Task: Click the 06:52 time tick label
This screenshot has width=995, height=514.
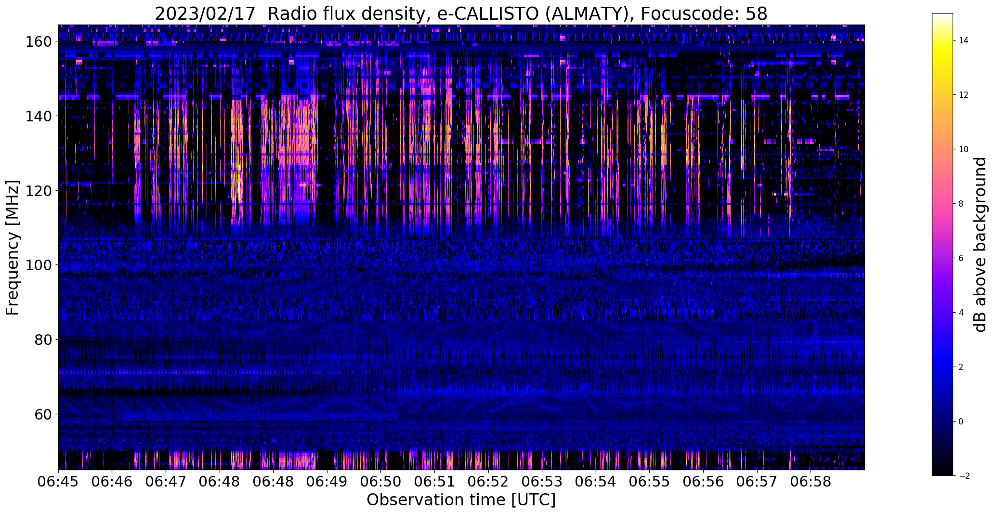Action: 488,482
